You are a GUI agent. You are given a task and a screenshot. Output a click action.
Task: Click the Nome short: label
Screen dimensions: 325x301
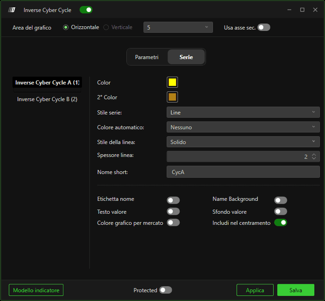(112, 172)
